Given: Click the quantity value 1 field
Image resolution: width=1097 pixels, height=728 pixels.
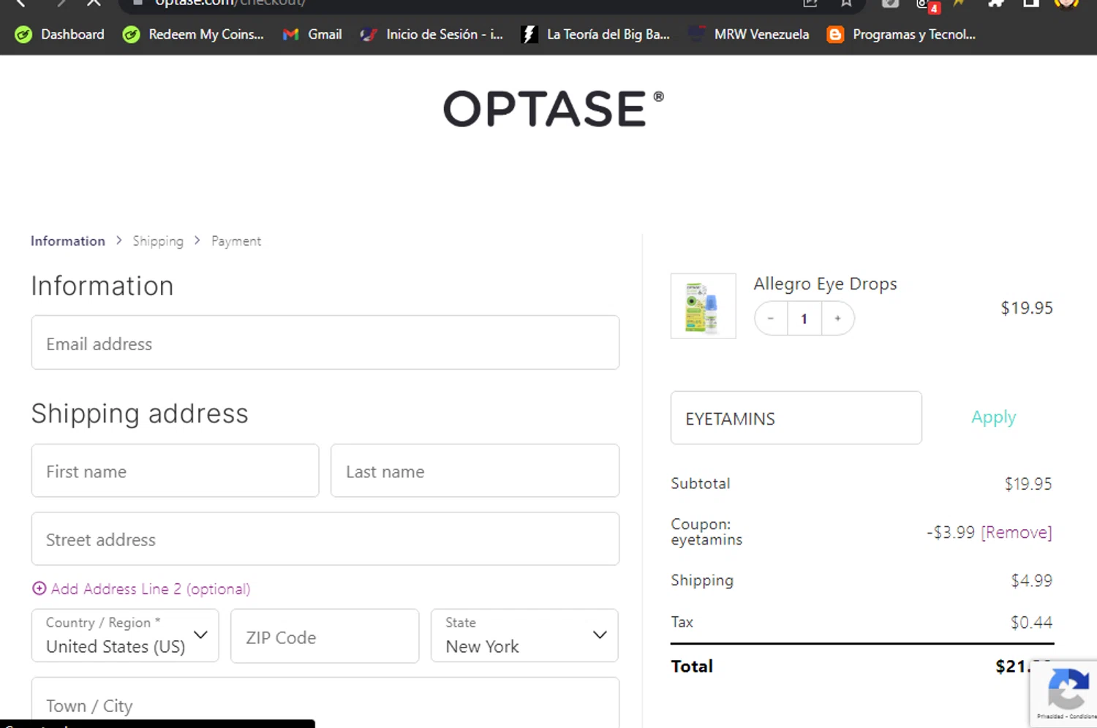Looking at the screenshot, I should click(x=804, y=319).
